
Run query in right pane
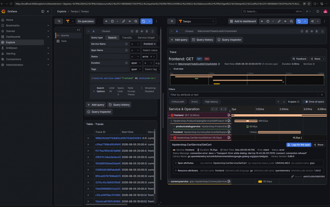[299, 21]
